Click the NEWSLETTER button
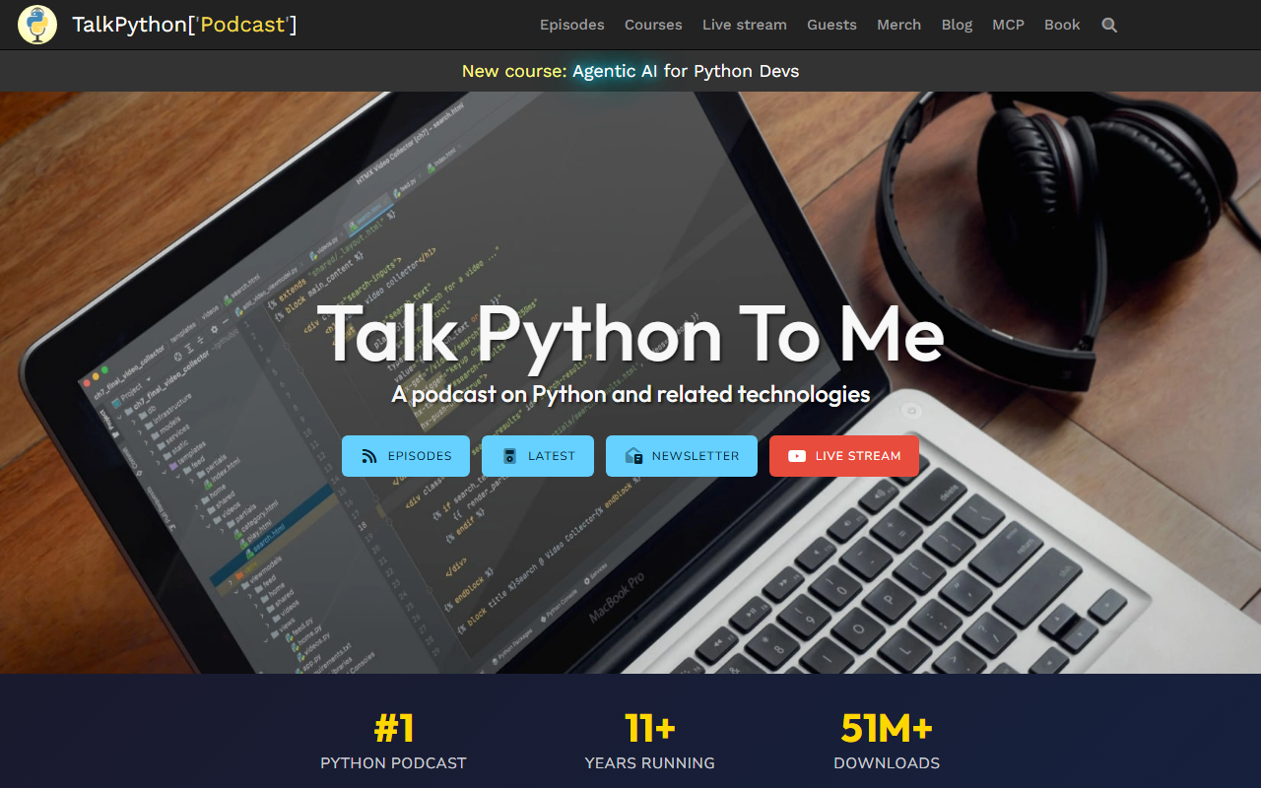The image size is (1261, 788). click(682, 456)
